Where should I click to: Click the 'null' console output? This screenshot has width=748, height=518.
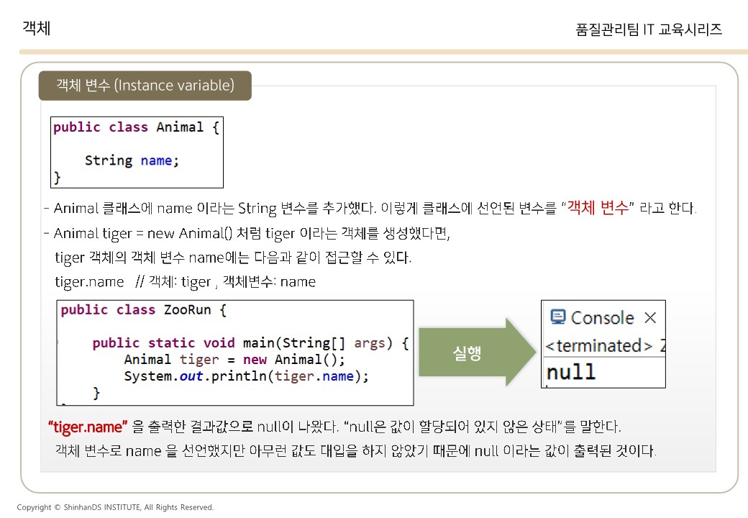click(x=570, y=372)
